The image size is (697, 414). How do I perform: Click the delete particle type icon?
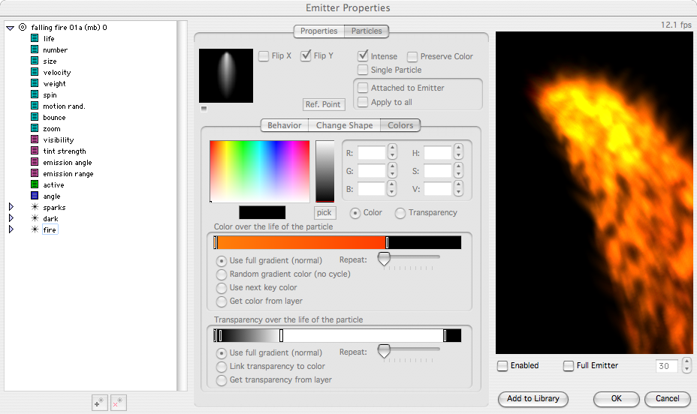click(119, 403)
